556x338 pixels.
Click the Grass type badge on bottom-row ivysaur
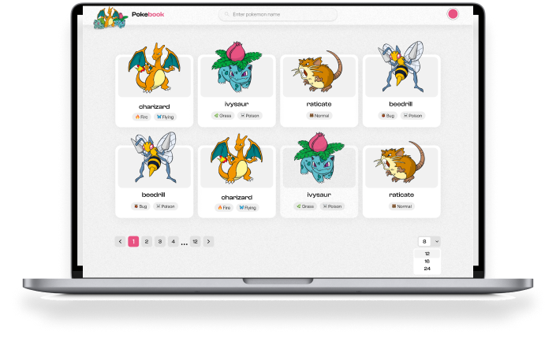tap(305, 206)
